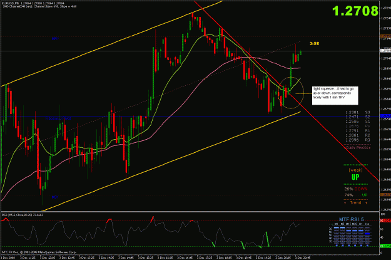Click the MTF RSI H4 column header
Viewport: 391px width, 260px height.
pyautogui.click(x=367, y=224)
